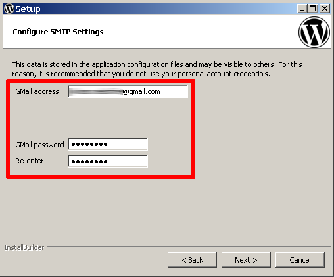Click the InstallBuilder text at the bottom

coord(24,247)
